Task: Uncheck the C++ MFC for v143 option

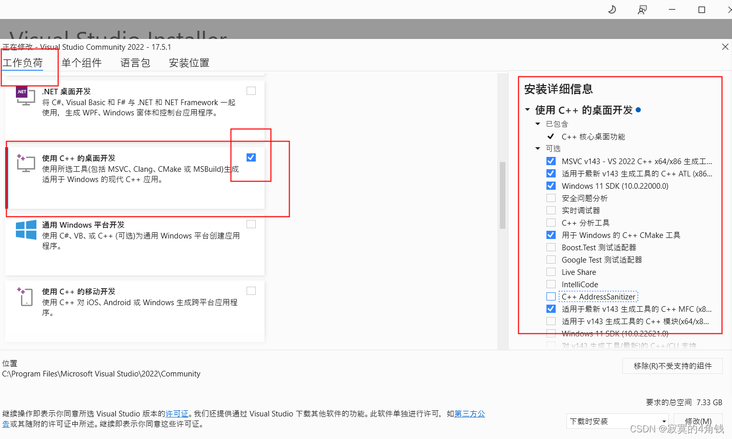Action: coord(551,309)
